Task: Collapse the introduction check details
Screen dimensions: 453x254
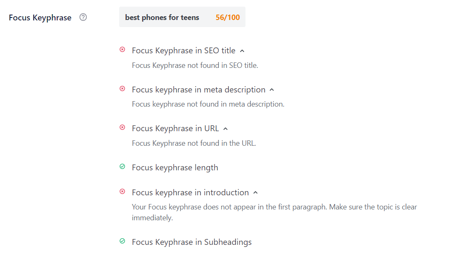Action: point(255,192)
